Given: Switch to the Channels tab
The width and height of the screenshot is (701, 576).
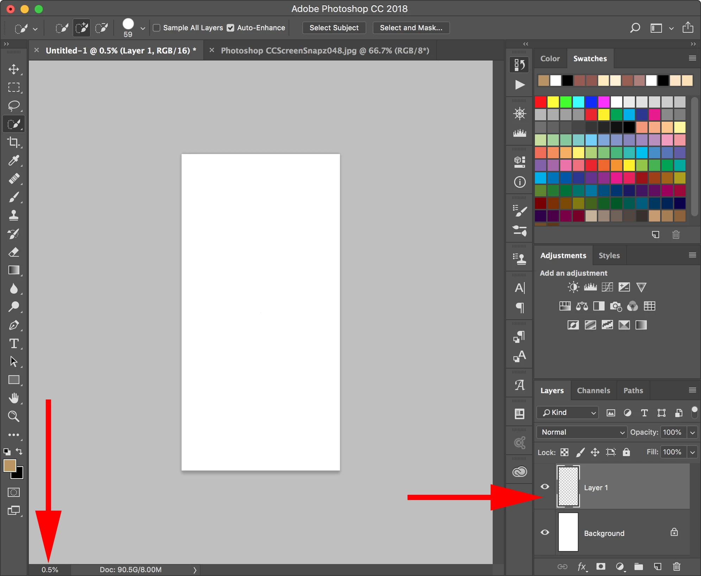Looking at the screenshot, I should pyautogui.click(x=593, y=391).
